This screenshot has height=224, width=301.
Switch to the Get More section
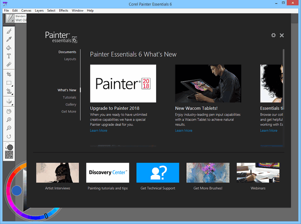[x=69, y=111]
